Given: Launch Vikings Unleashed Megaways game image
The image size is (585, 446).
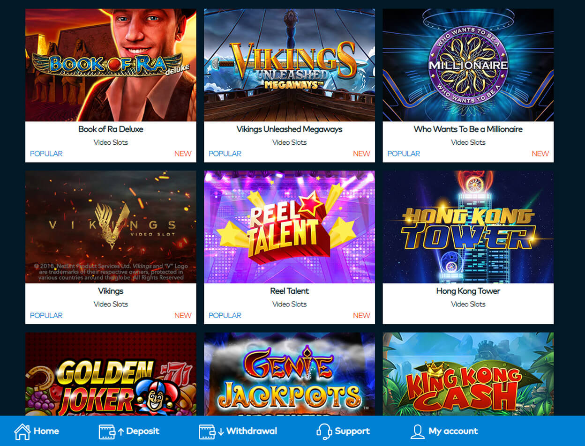Looking at the screenshot, I should coord(289,65).
